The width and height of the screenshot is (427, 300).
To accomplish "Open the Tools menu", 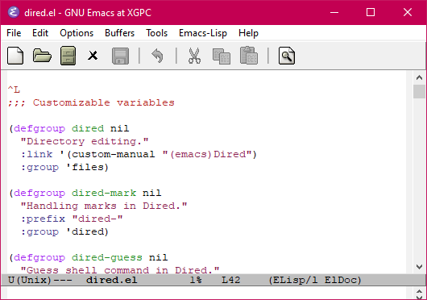I will [156, 33].
